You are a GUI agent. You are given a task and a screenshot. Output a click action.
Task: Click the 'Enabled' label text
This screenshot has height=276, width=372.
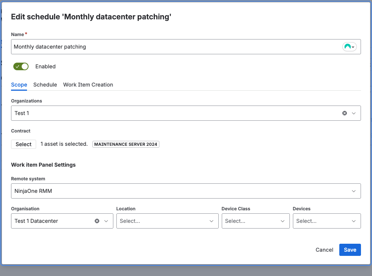(45, 66)
